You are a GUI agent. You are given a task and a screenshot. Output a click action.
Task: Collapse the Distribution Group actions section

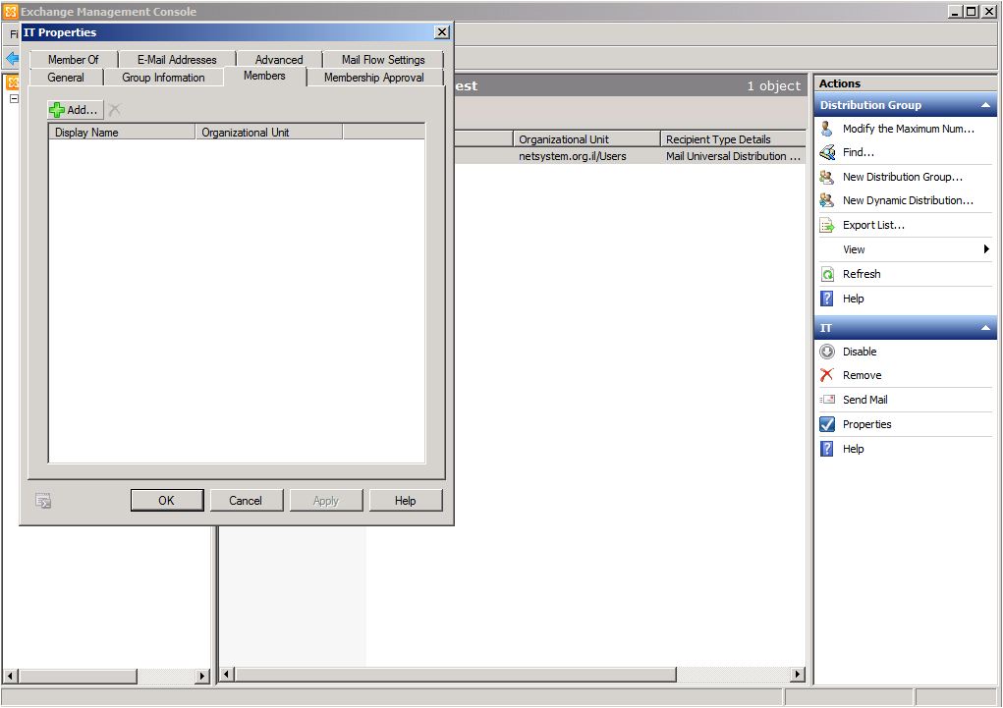(x=985, y=105)
